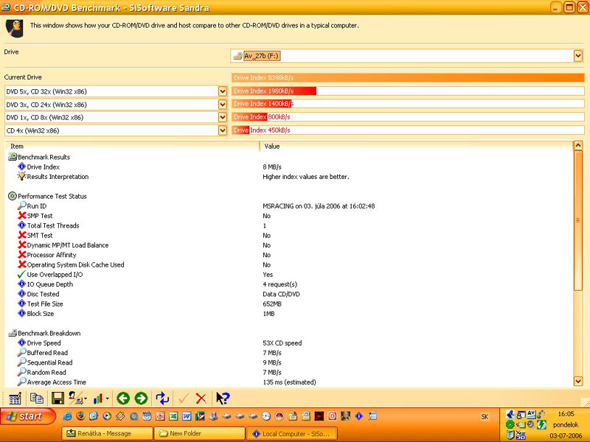
Task: Go forward with the green right arrow
Action: point(141,399)
